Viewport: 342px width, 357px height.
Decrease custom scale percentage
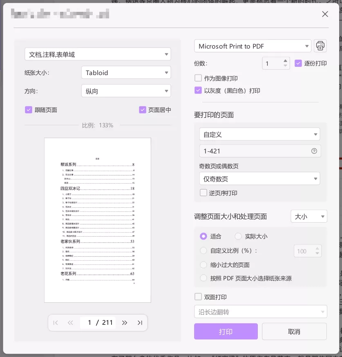(x=317, y=253)
